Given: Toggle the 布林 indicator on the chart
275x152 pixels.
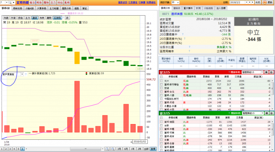Looking at the screenshot, I should point(42,18).
